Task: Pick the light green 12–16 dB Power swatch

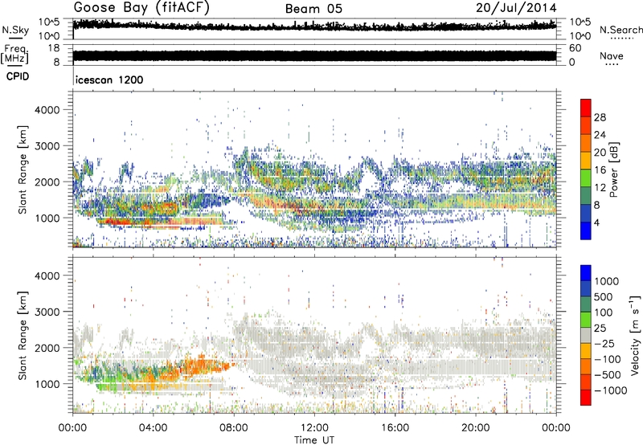Action: click(x=586, y=178)
